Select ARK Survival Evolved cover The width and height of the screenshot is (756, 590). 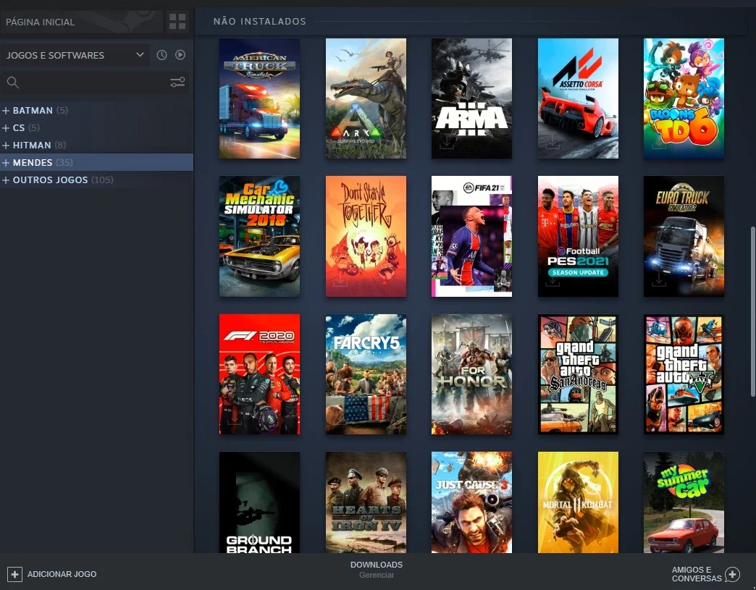coord(366,98)
